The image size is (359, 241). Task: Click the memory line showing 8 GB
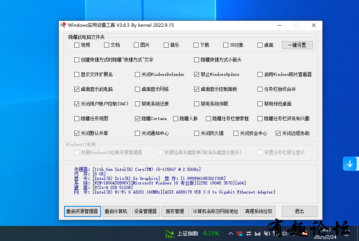(x=90, y=174)
